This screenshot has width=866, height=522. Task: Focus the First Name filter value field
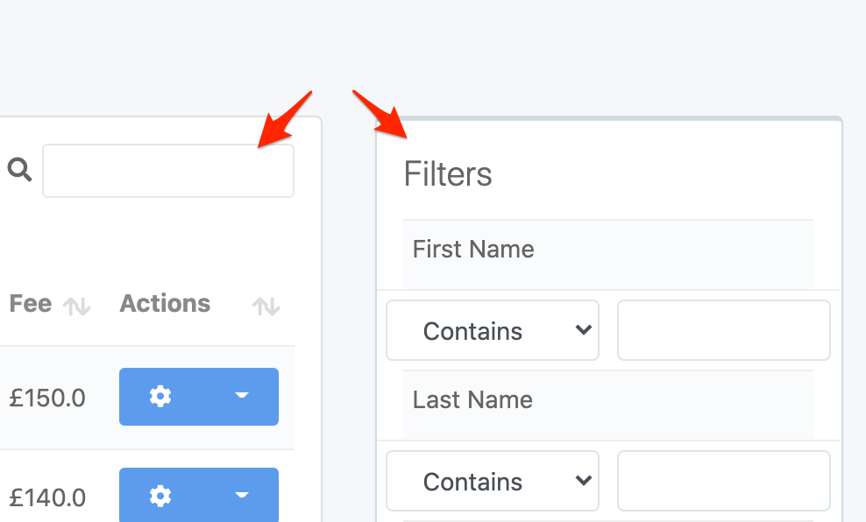pos(724,330)
